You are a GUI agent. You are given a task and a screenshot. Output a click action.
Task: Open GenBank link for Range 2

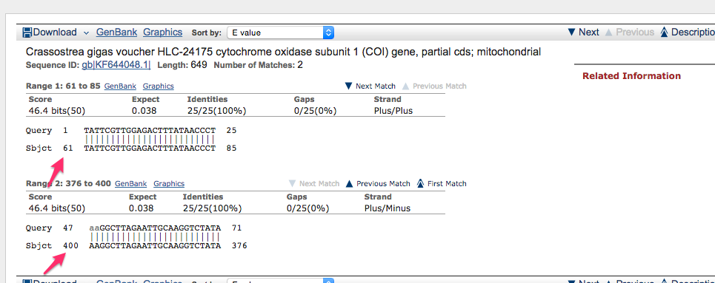130,184
